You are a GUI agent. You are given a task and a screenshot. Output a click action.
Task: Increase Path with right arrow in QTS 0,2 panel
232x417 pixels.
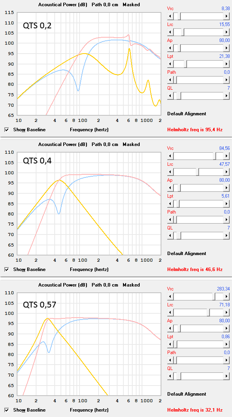click(x=227, y=80)
